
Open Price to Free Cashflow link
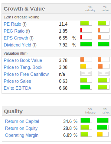26,74
